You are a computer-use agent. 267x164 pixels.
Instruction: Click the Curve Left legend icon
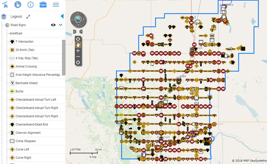tap(12, 149)
